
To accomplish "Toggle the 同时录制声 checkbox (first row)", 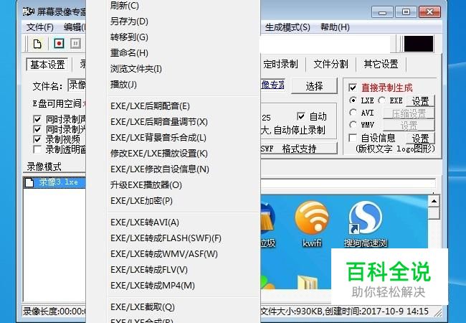I will coord(37,119).
